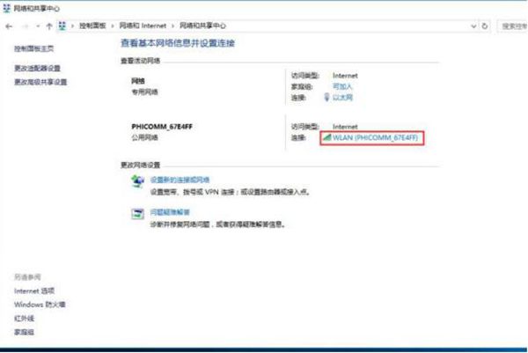This screenshot has height=353, width=528.
Task: Go up one level with up arrow
Action: 48,27
